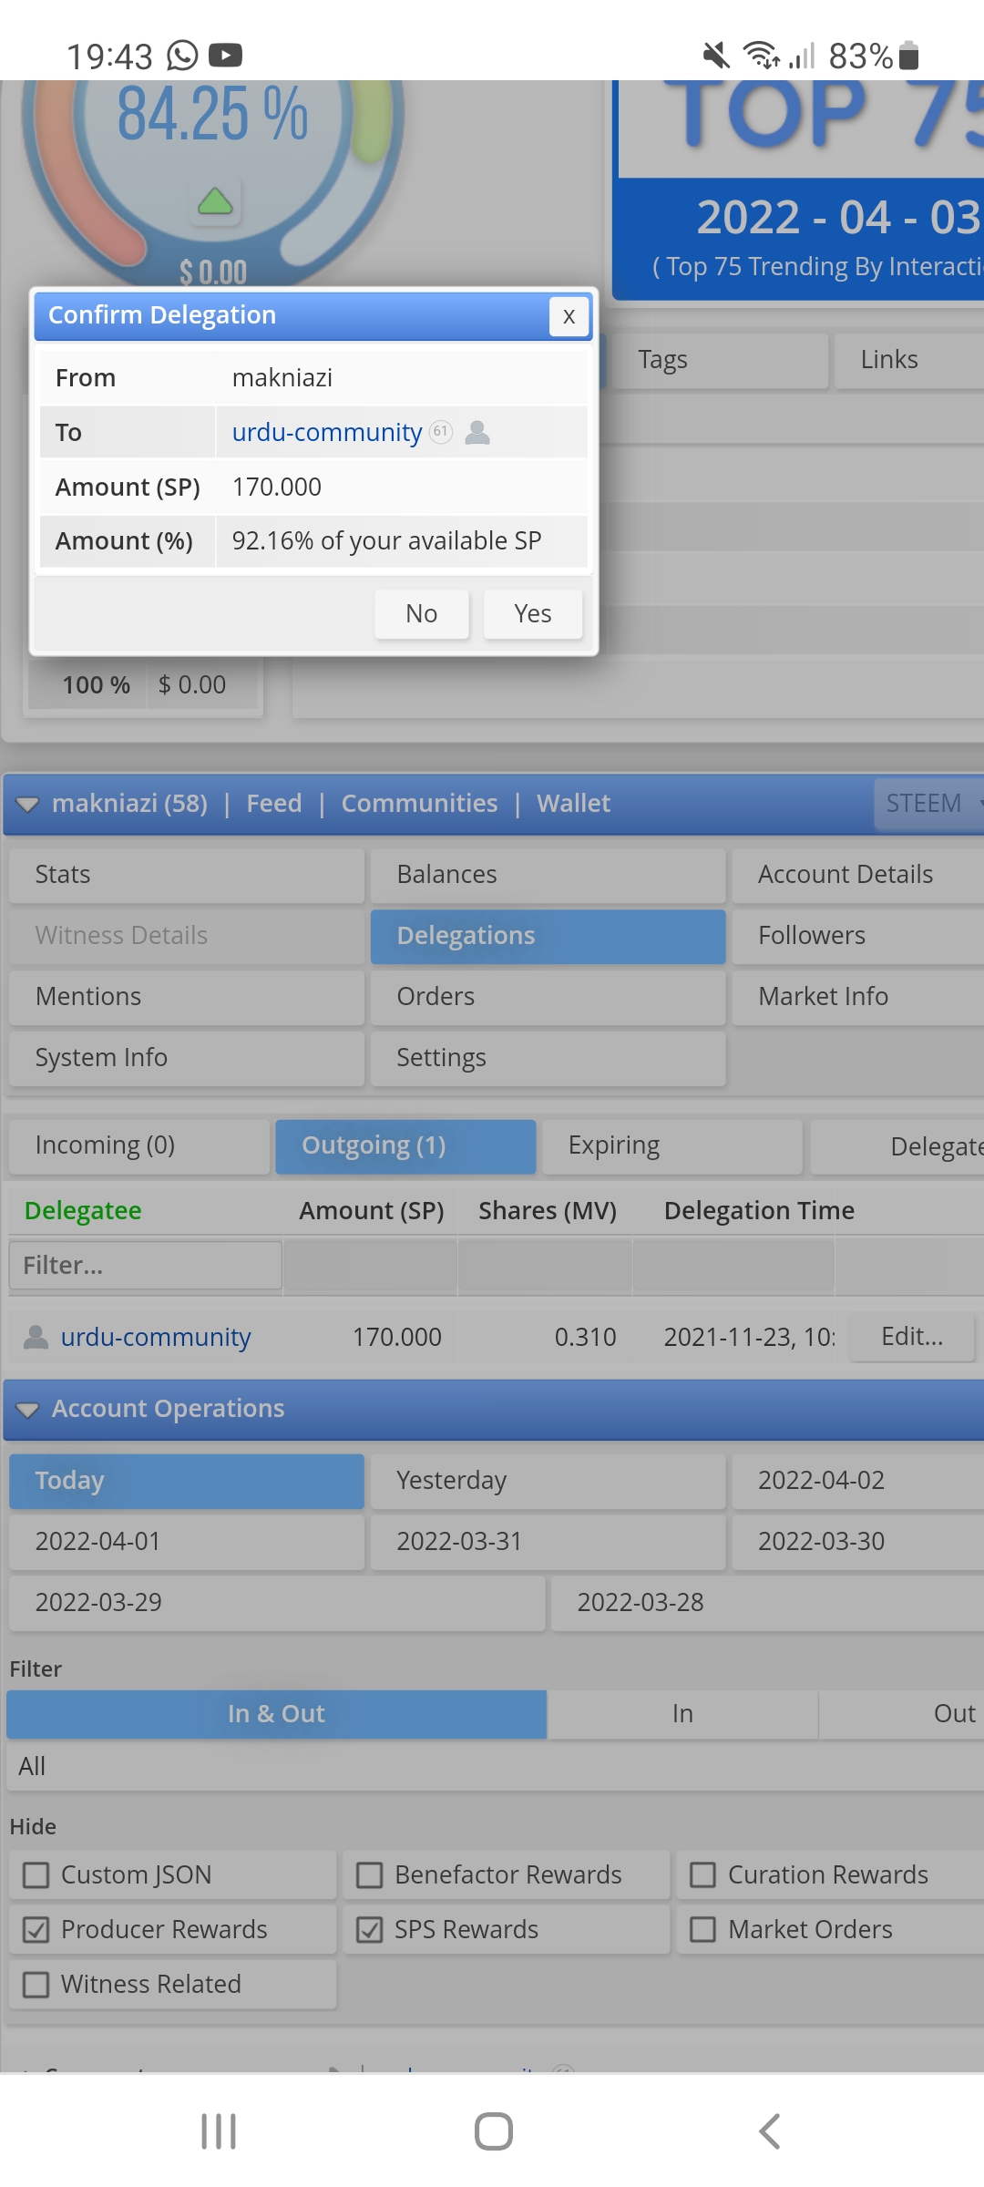Select Yesterday operations
This screenshot has height=2187, width=984.
tap(548, 1481)
